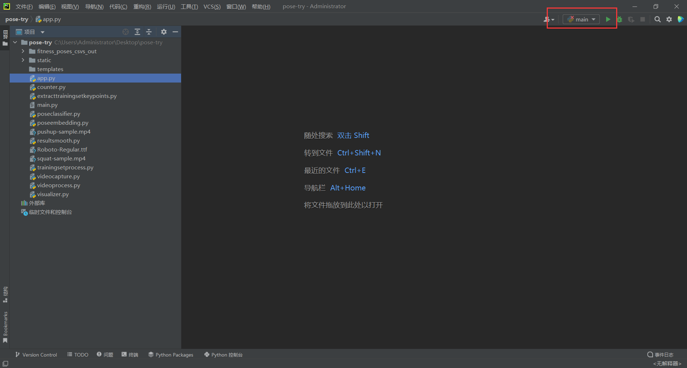Run the main configuration with green play button
Screen dimensions: 687x368
coord(608,19)
